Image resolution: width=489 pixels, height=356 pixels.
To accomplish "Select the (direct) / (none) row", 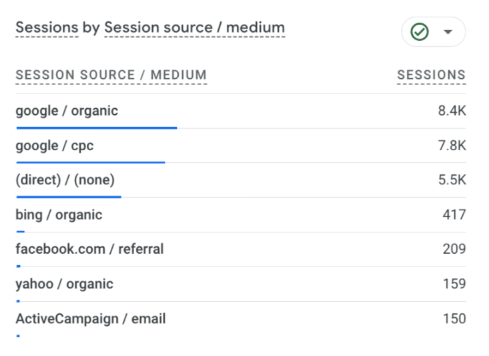I will (x=241, y=180).
